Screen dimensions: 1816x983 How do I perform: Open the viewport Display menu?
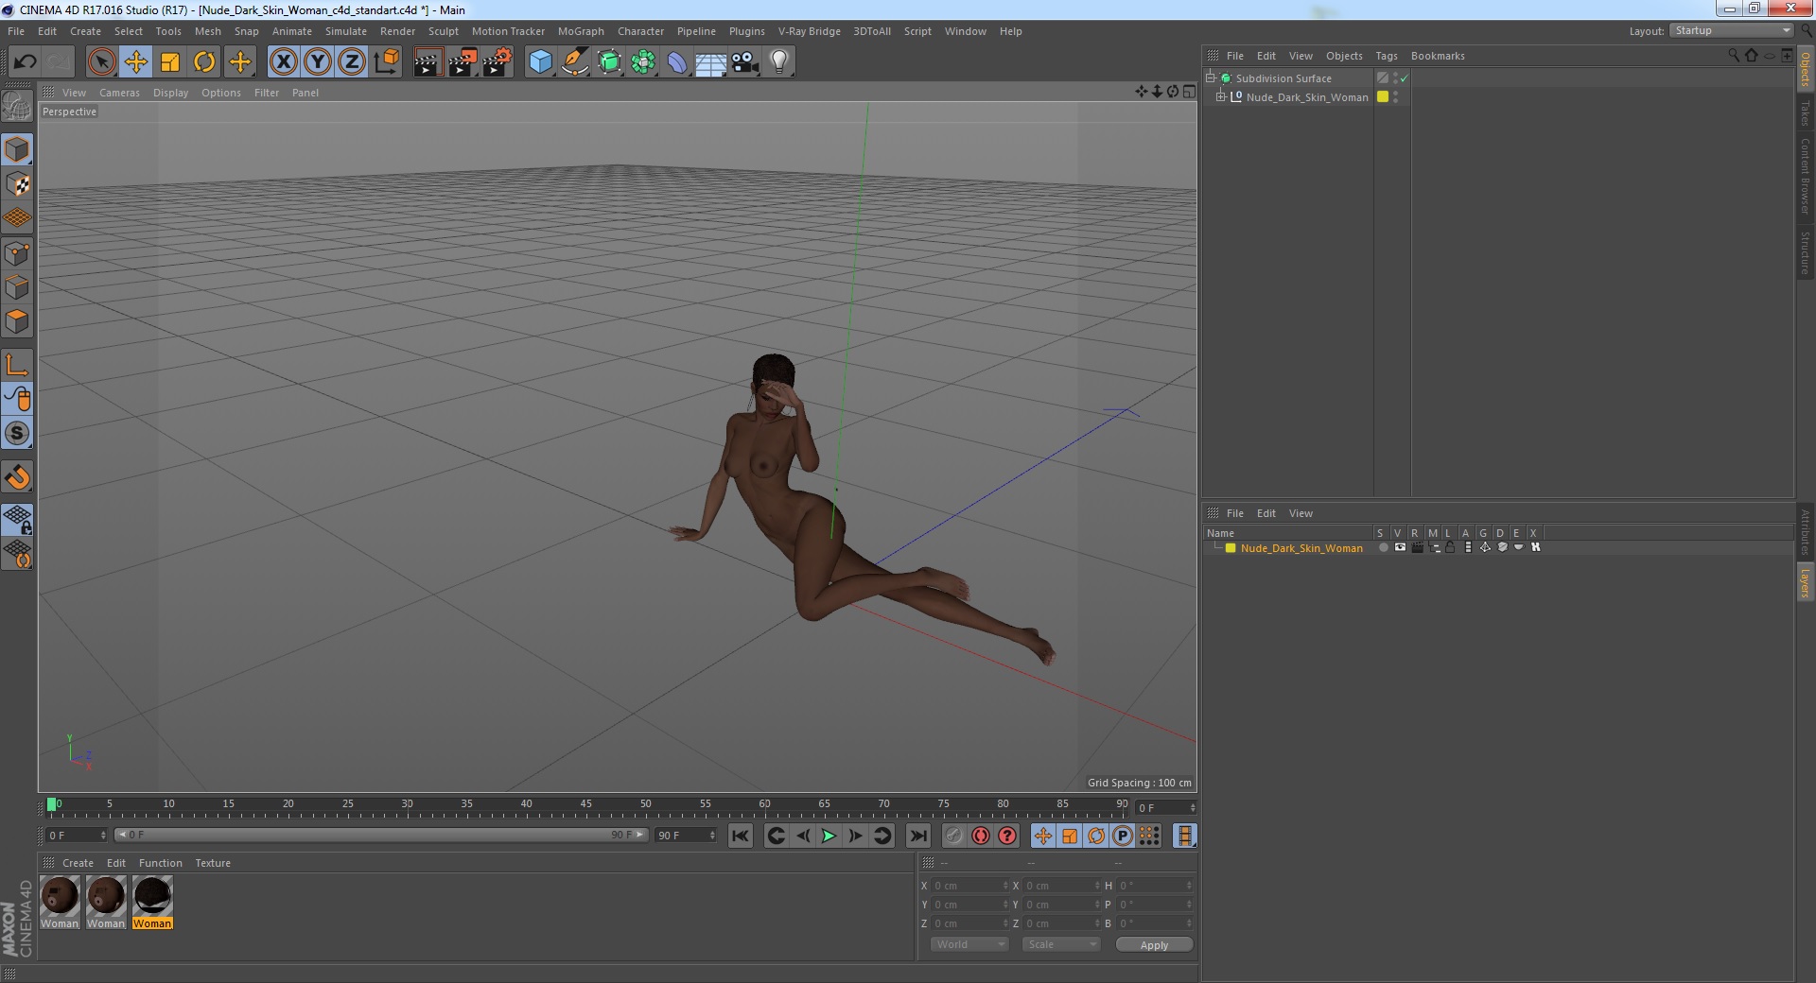pos(170,93)
